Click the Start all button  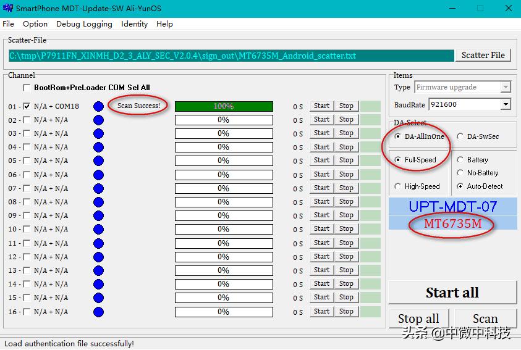[452, 293]
